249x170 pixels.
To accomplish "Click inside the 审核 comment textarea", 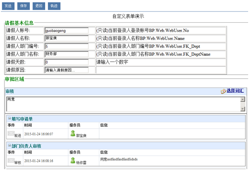I will [123, 104].
